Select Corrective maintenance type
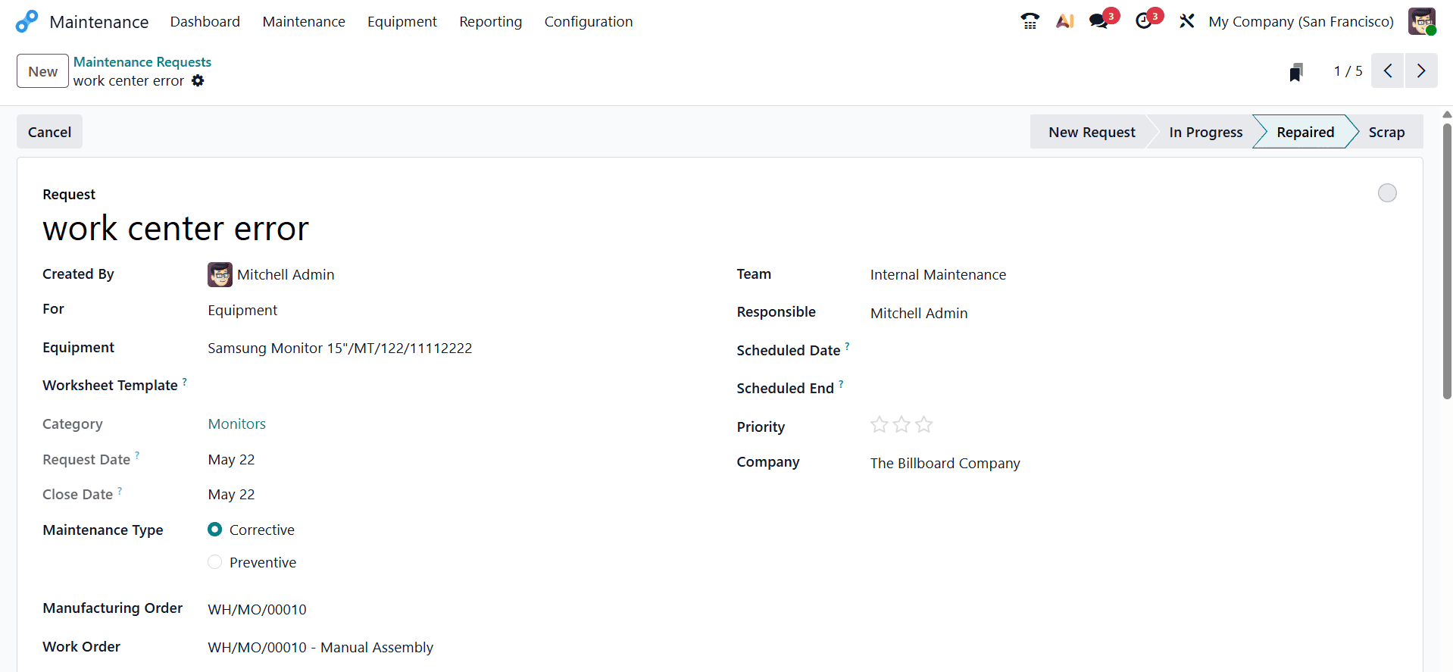1453x672 pixels. 215,530
